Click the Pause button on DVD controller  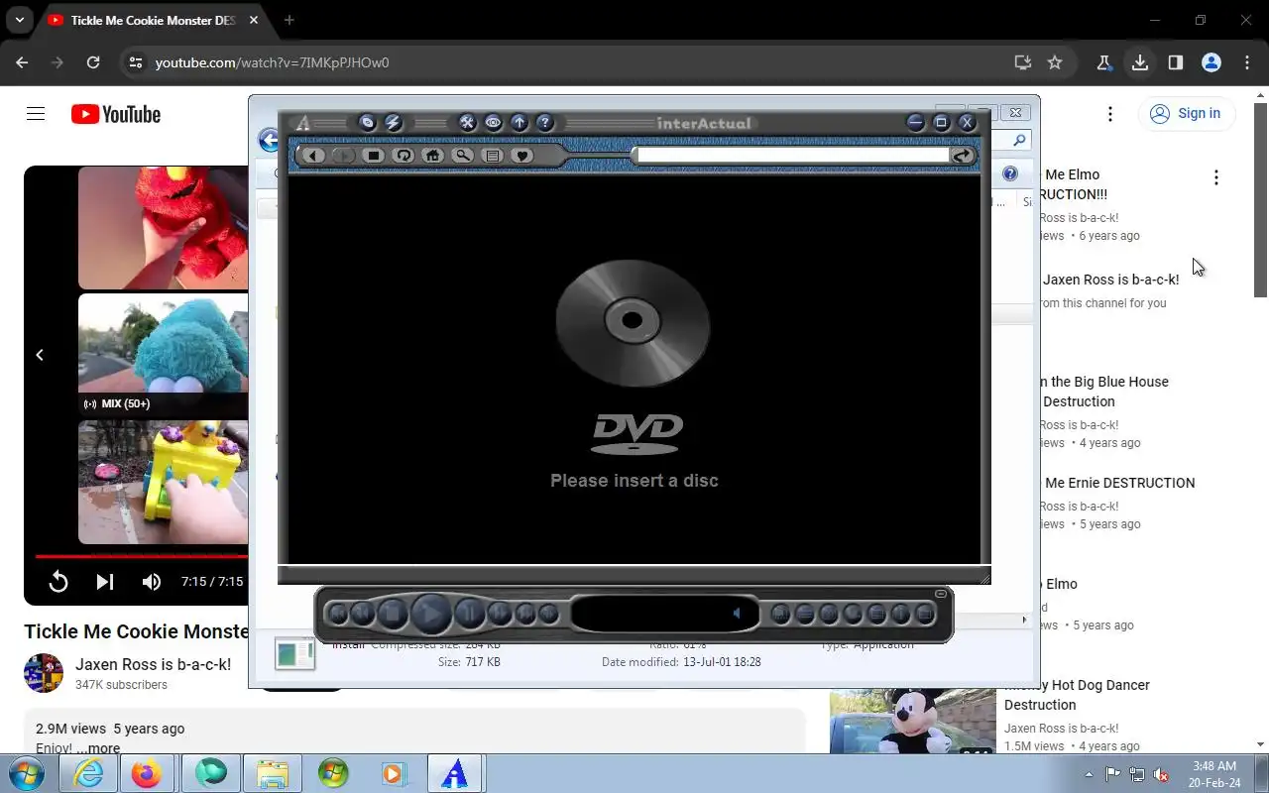coord(470,614)
